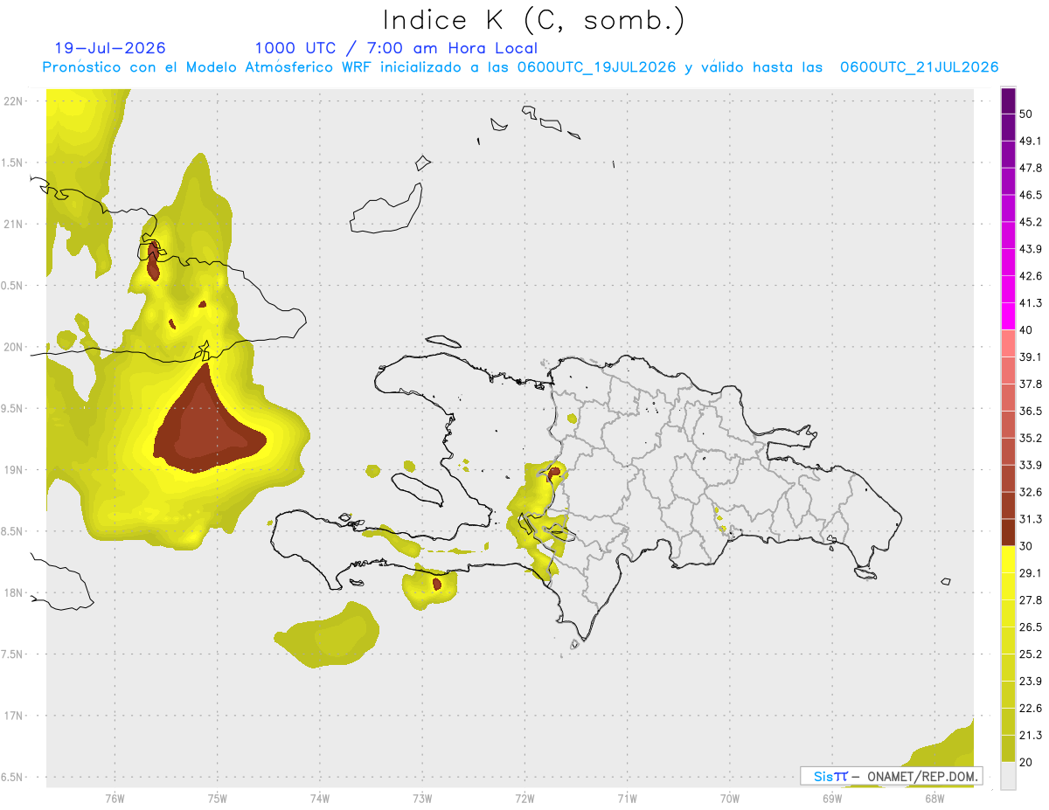Click the colorbar value "49.1"
The image size is (1049, 810).
tap(1031, 141)
